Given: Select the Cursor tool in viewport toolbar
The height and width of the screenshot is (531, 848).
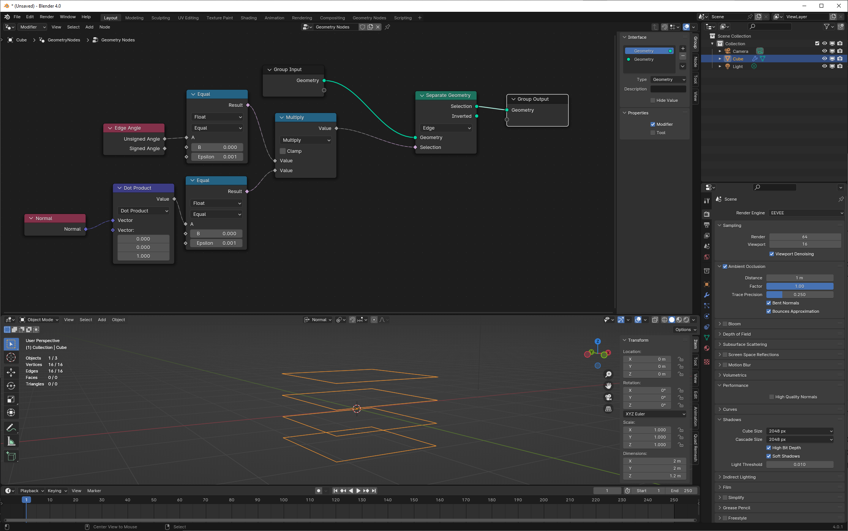Looking at the screenshot, I should coord(11,357).
